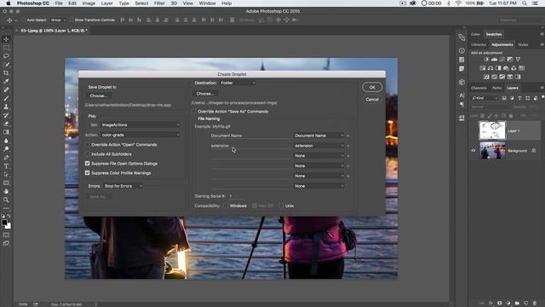Switch to the Paths tab

tap(496, 88)
